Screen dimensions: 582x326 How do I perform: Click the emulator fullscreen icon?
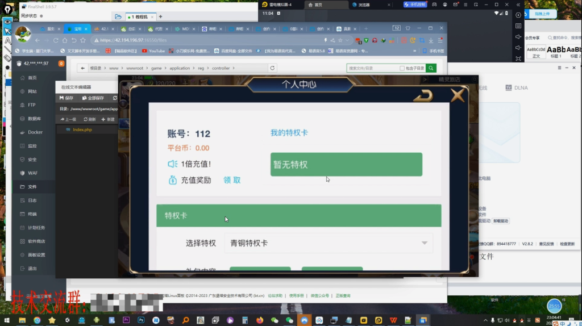click(x=518, y=58)
